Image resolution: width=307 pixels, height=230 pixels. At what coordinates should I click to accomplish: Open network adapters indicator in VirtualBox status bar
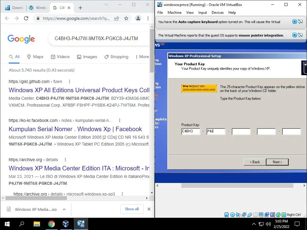coord(244,214)
